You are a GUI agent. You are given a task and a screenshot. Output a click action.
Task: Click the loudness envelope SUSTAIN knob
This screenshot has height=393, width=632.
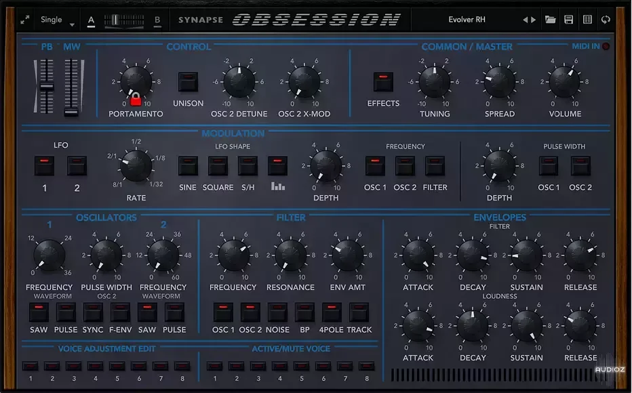tap(526, 326)
